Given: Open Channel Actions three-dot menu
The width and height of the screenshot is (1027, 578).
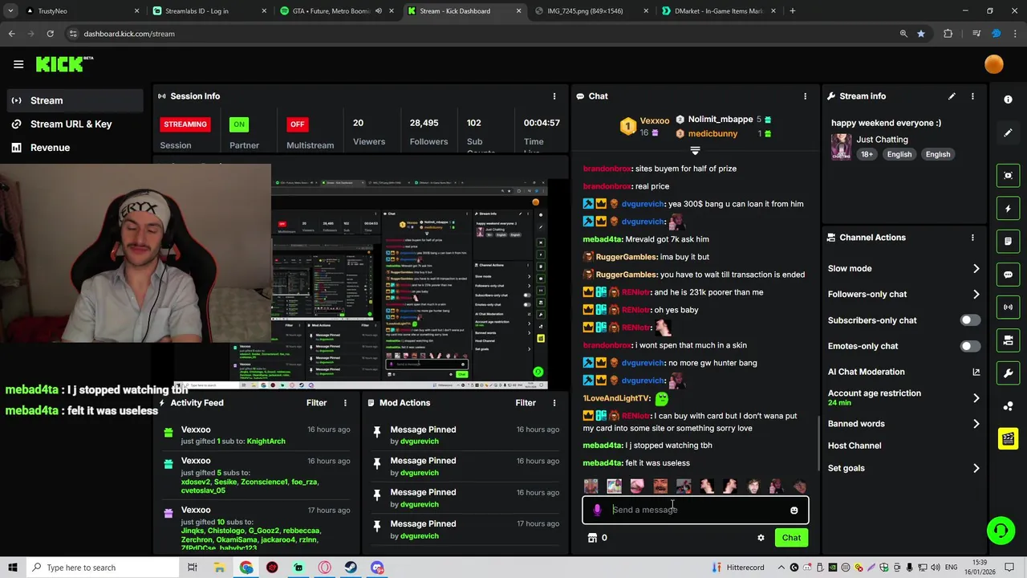Looking at the screenshot, I should (972, 238).
